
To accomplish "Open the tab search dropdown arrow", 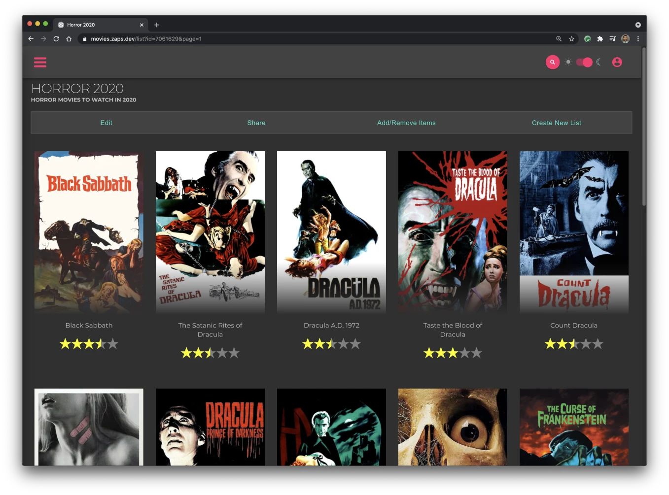I will [638, 25].
